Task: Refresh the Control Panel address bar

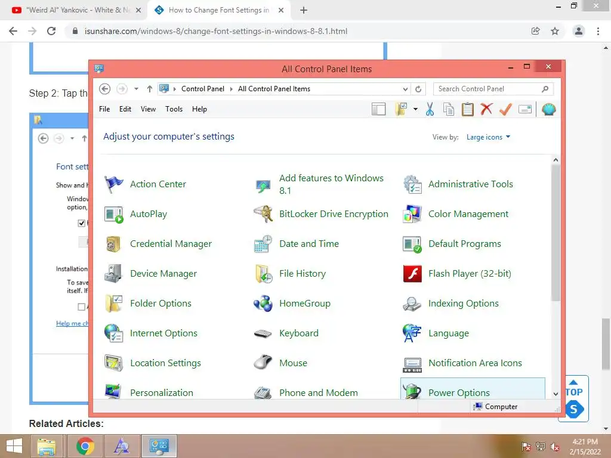Action: (x=418, y=89)
